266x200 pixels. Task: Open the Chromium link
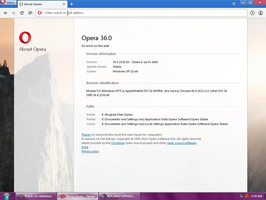[118, 143]
